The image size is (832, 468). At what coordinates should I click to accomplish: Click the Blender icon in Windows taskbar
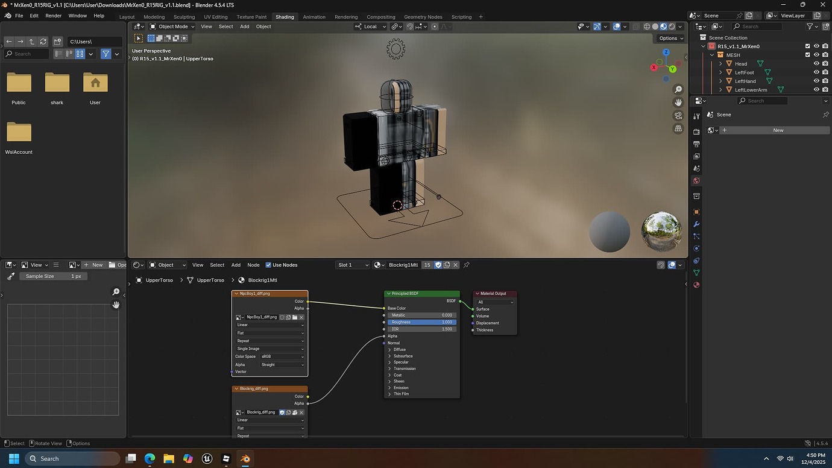click(245, 459)
